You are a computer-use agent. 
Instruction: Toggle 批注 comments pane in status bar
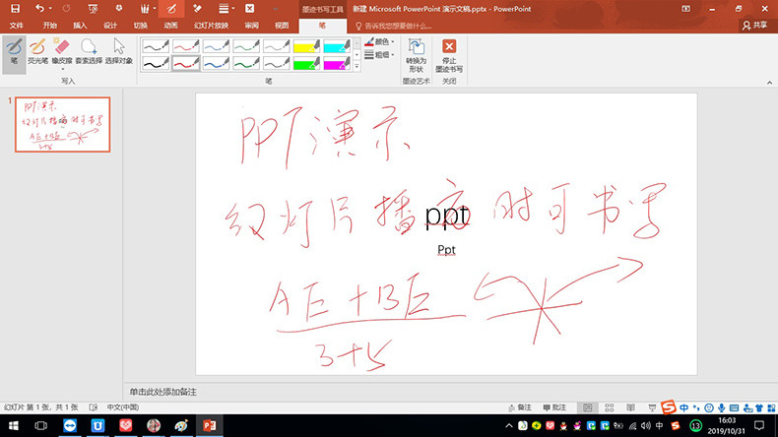tap(554, 407)
